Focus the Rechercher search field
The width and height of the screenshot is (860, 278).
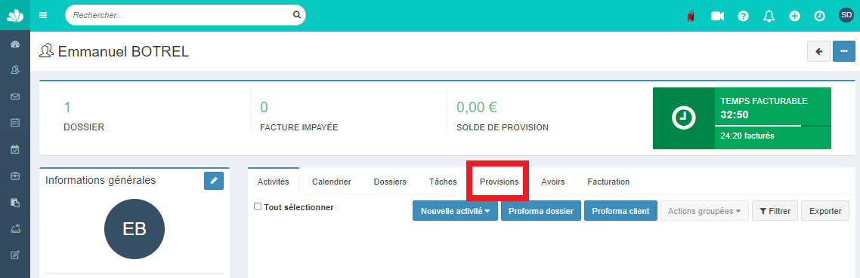(185, 15)
